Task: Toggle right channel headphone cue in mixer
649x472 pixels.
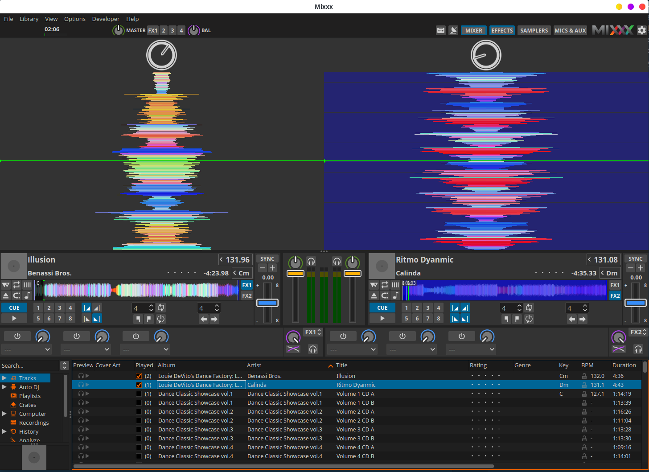Action: point(337,262)
